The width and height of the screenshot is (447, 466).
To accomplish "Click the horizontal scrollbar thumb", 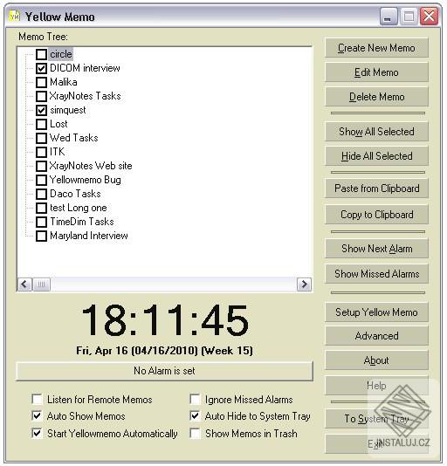I will pos(41,284).
